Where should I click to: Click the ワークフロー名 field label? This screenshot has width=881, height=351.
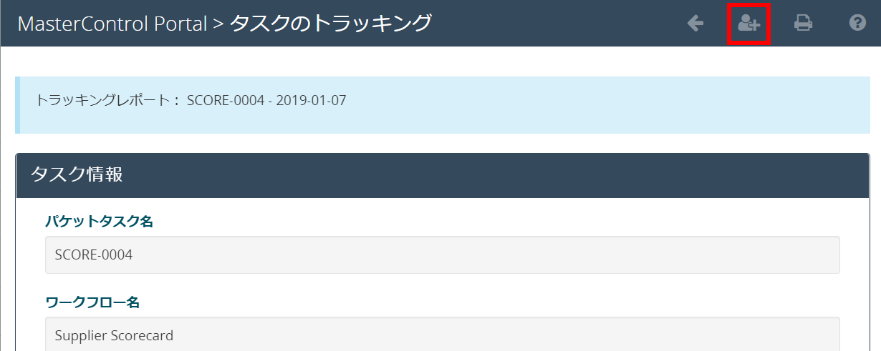click(92, 302)
